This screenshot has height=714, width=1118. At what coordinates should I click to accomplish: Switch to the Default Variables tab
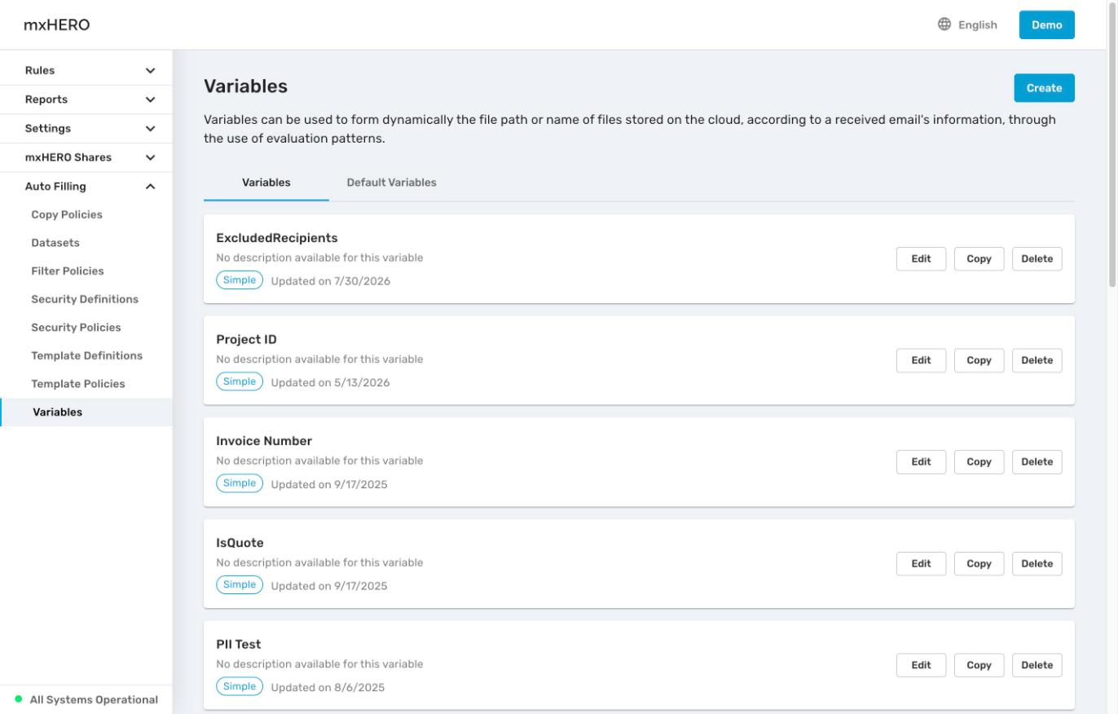click(x=391, y=183)
